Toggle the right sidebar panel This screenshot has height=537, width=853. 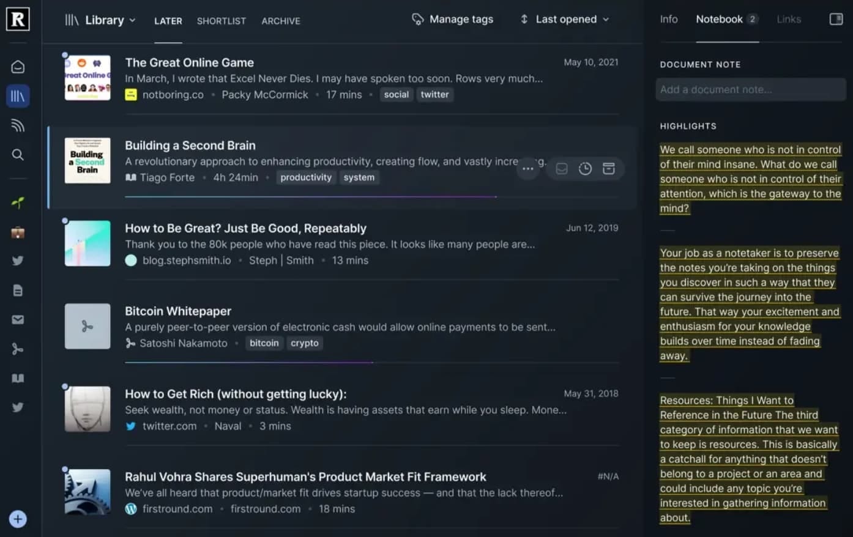point(836,20)
